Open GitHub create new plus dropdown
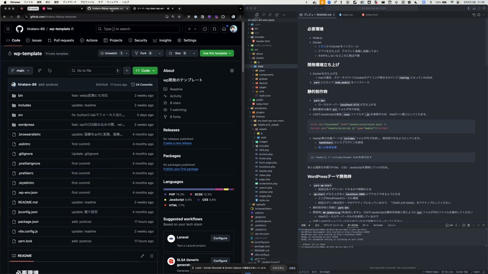Image resolution: width=488 pixels, height=274 pixels. point(192,29)
